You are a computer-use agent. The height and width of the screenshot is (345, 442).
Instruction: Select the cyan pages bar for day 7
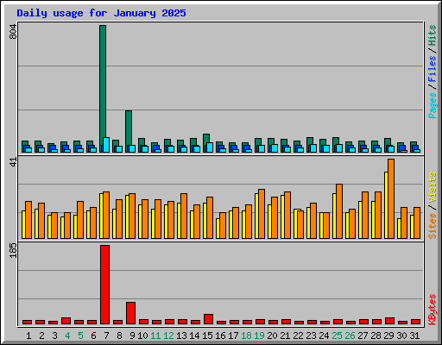pyautogui.click(x=106, y=145)
